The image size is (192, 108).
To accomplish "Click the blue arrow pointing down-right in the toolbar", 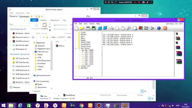I will click(x=105, y=28).
